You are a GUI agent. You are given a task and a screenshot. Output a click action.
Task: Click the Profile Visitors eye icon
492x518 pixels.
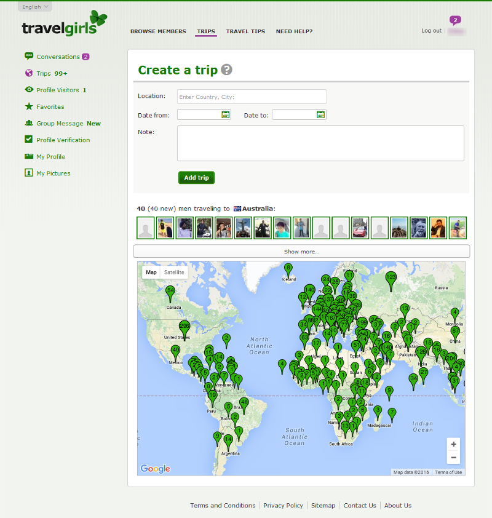pos(29,89)
